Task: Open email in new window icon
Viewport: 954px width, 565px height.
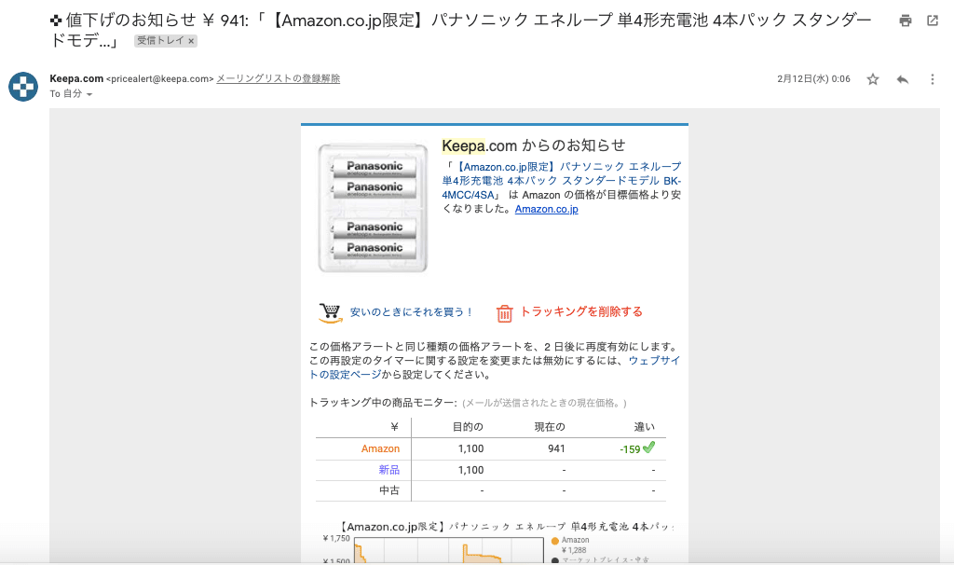Action: click(x=933, y=21)
